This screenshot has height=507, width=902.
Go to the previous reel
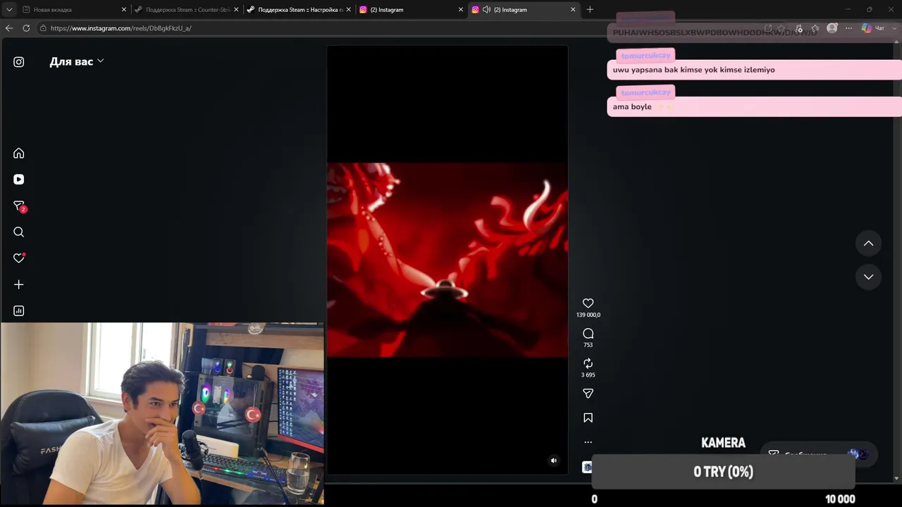[x=869, y=244]
